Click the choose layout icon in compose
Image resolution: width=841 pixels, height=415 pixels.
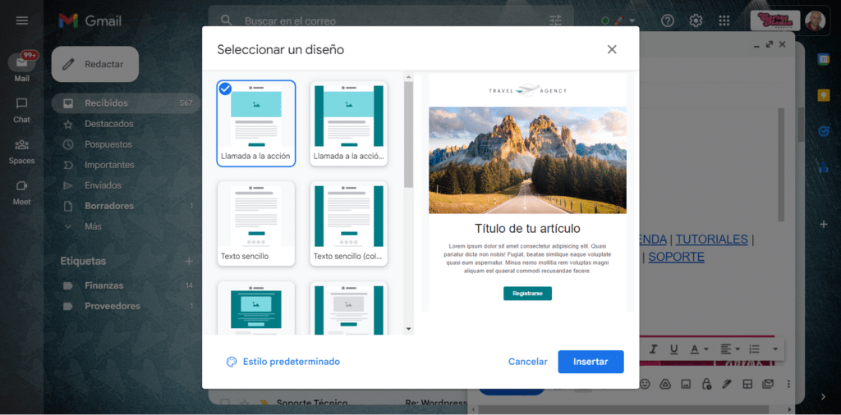[x=747, y=383]
